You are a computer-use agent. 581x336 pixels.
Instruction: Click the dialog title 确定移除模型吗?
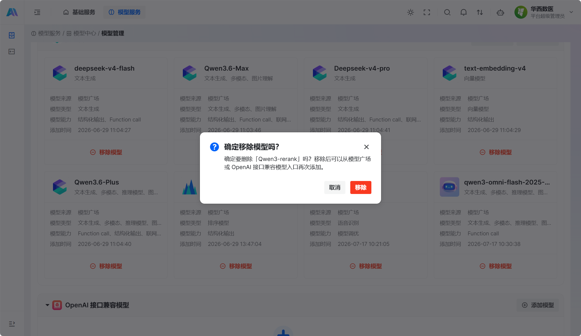(x=252, y=147)
